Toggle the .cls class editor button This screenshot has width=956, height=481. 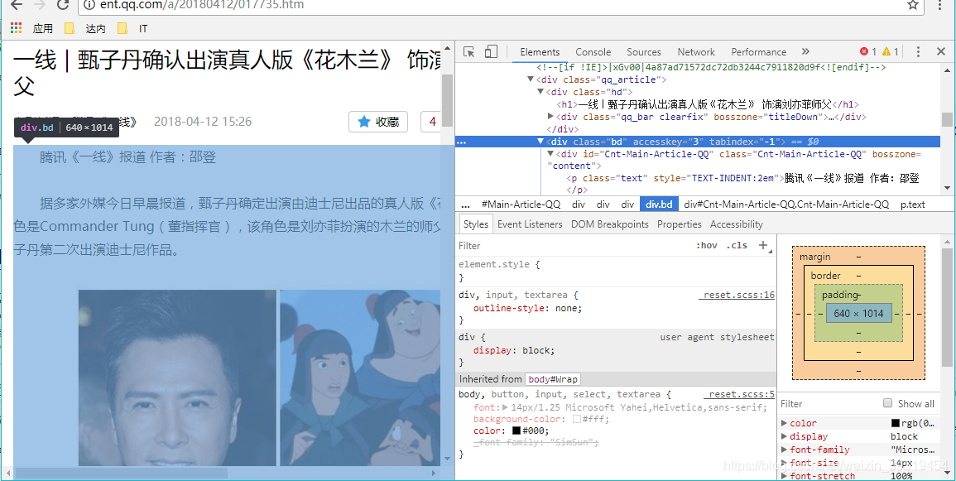click(x=737, y=245)
